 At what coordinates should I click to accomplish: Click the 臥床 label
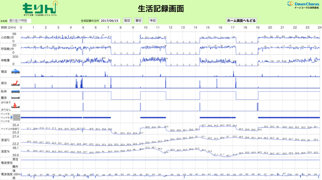click(x=4, y=91)
